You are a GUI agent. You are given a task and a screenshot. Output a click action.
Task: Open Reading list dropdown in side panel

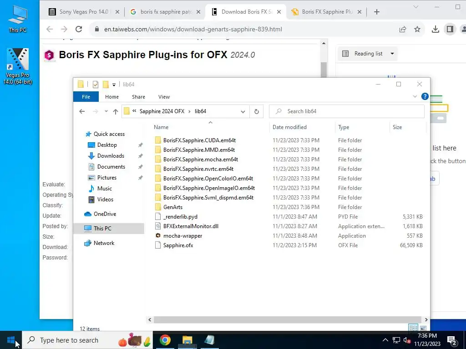[x=368, y=54]
